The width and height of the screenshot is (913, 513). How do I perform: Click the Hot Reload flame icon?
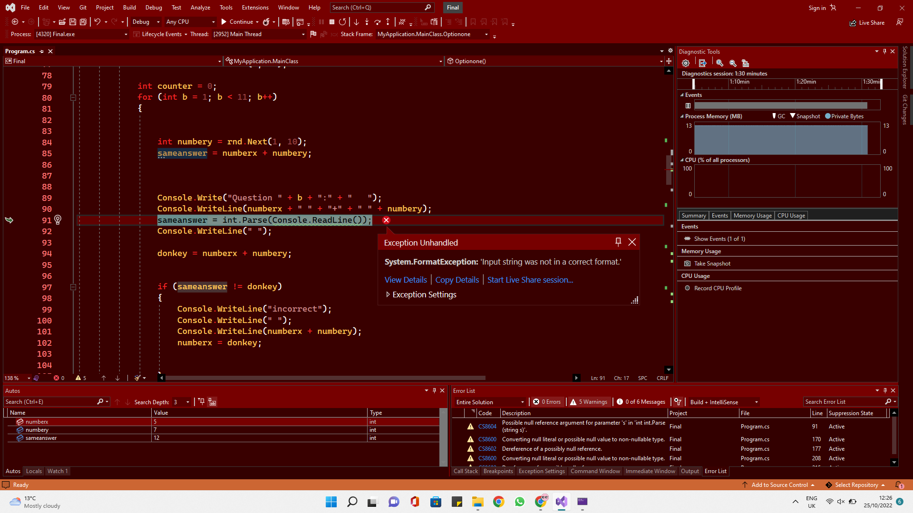pyautogui.click(x=266, y=22)
